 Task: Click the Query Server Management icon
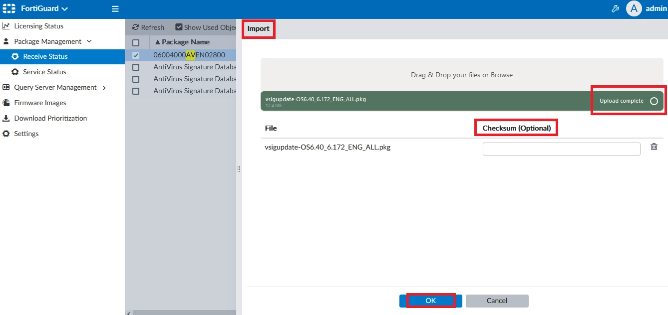click(x=6, y=87)
